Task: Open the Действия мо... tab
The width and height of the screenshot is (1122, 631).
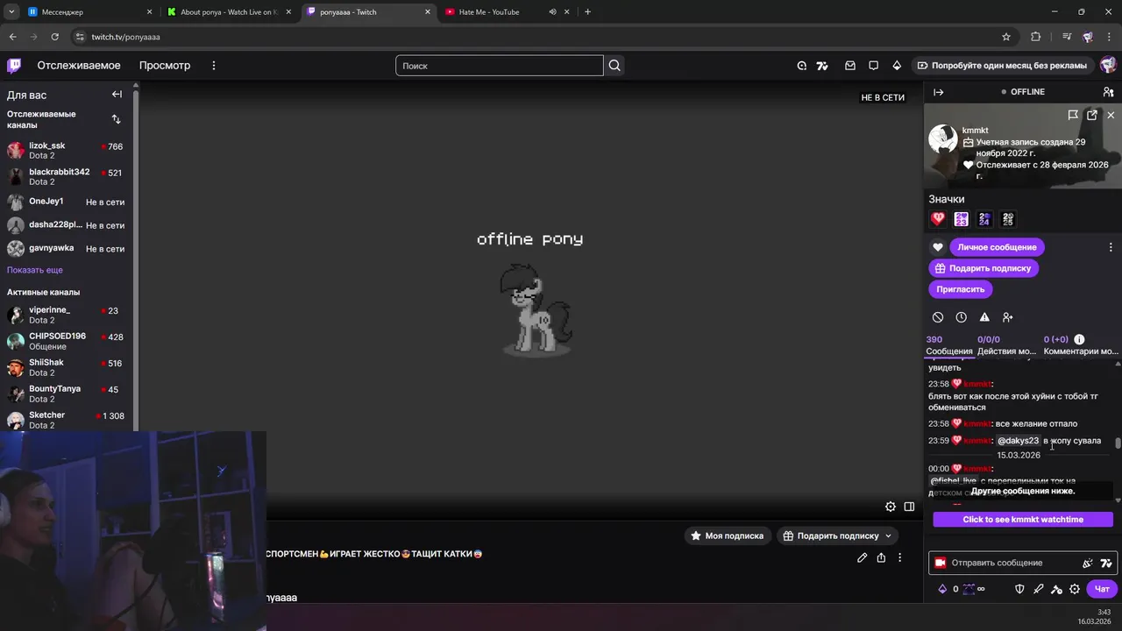Action: (x=1006, y=345)
